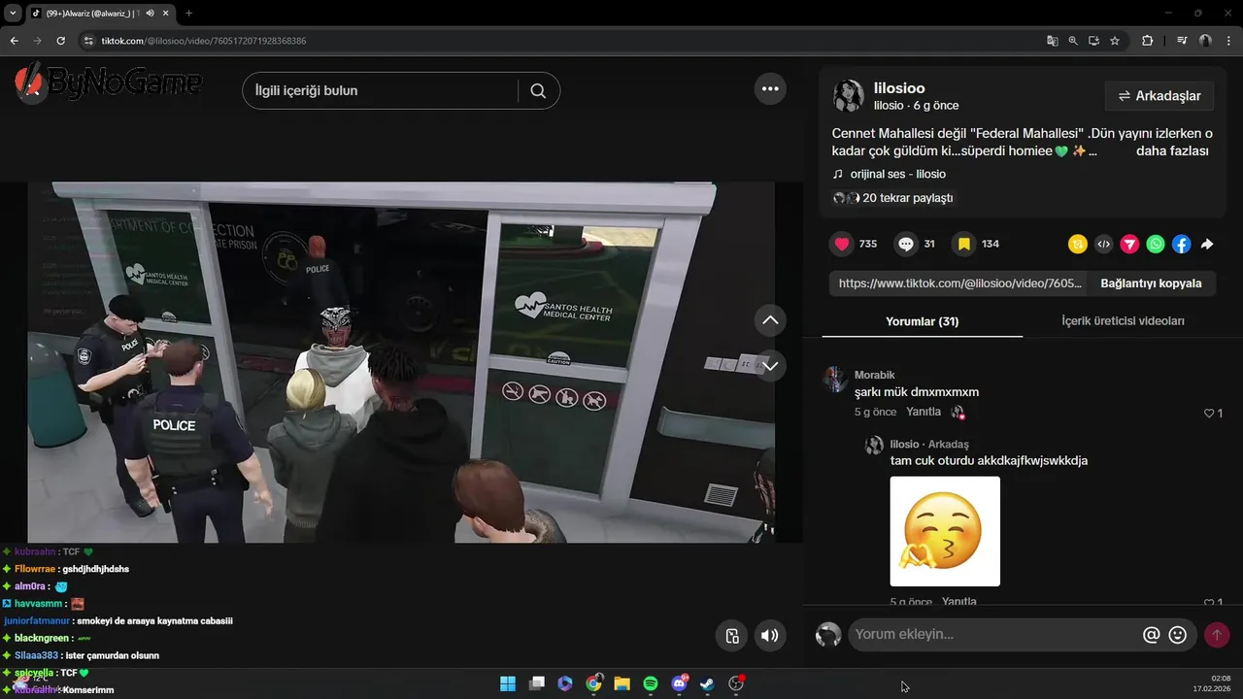
Task: Open the lilosioo username link
Action: [899, 88]
